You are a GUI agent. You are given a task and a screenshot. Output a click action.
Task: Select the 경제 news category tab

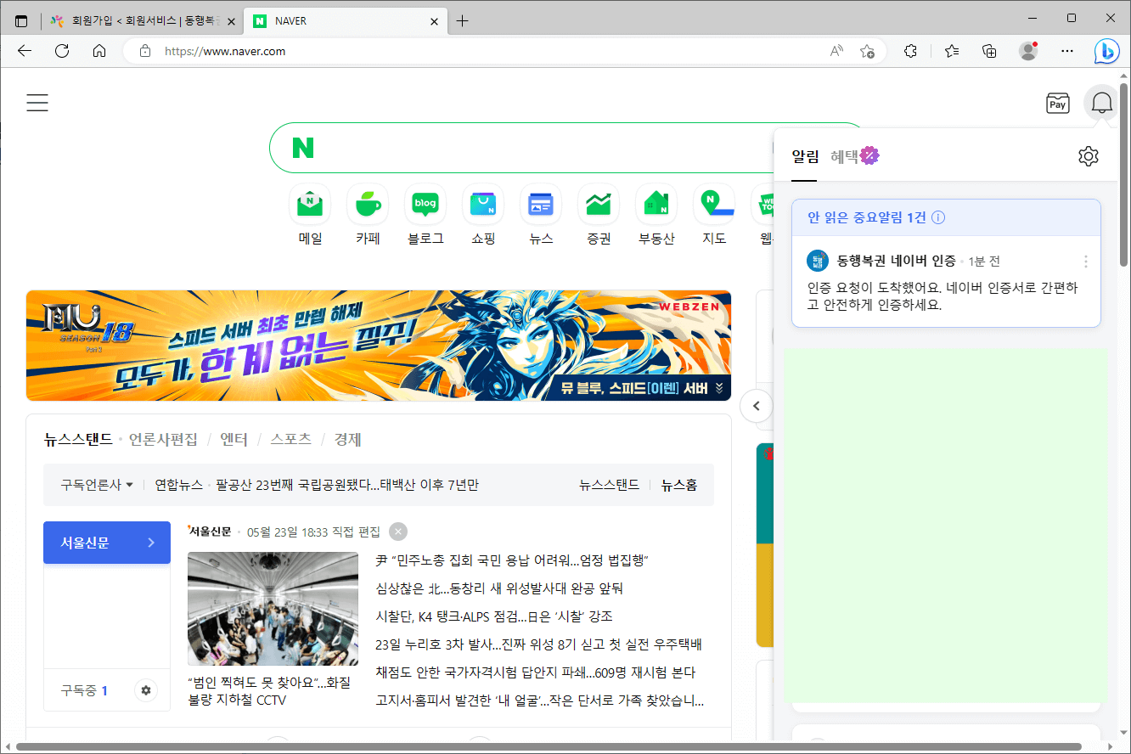point(346,439)
